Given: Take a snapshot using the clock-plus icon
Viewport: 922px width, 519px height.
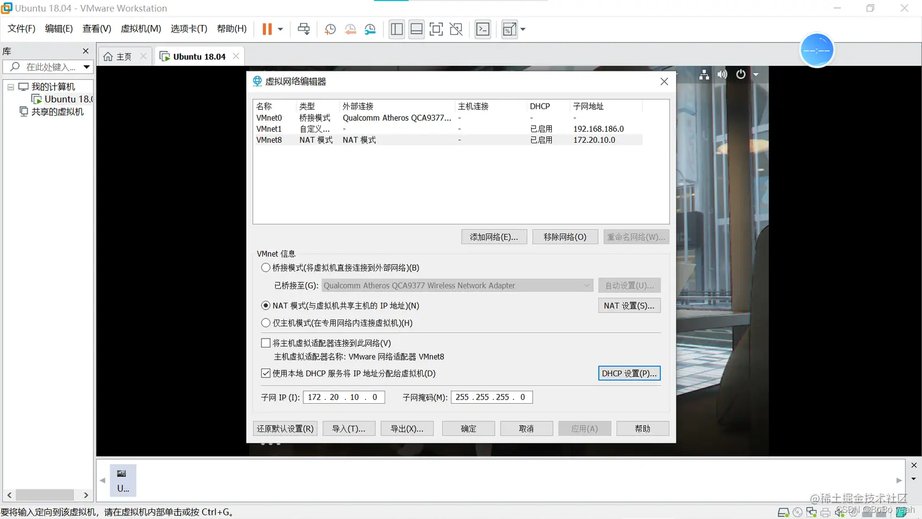Looking at the screenshot, I should pyautogui.click(x=331, y=29).
